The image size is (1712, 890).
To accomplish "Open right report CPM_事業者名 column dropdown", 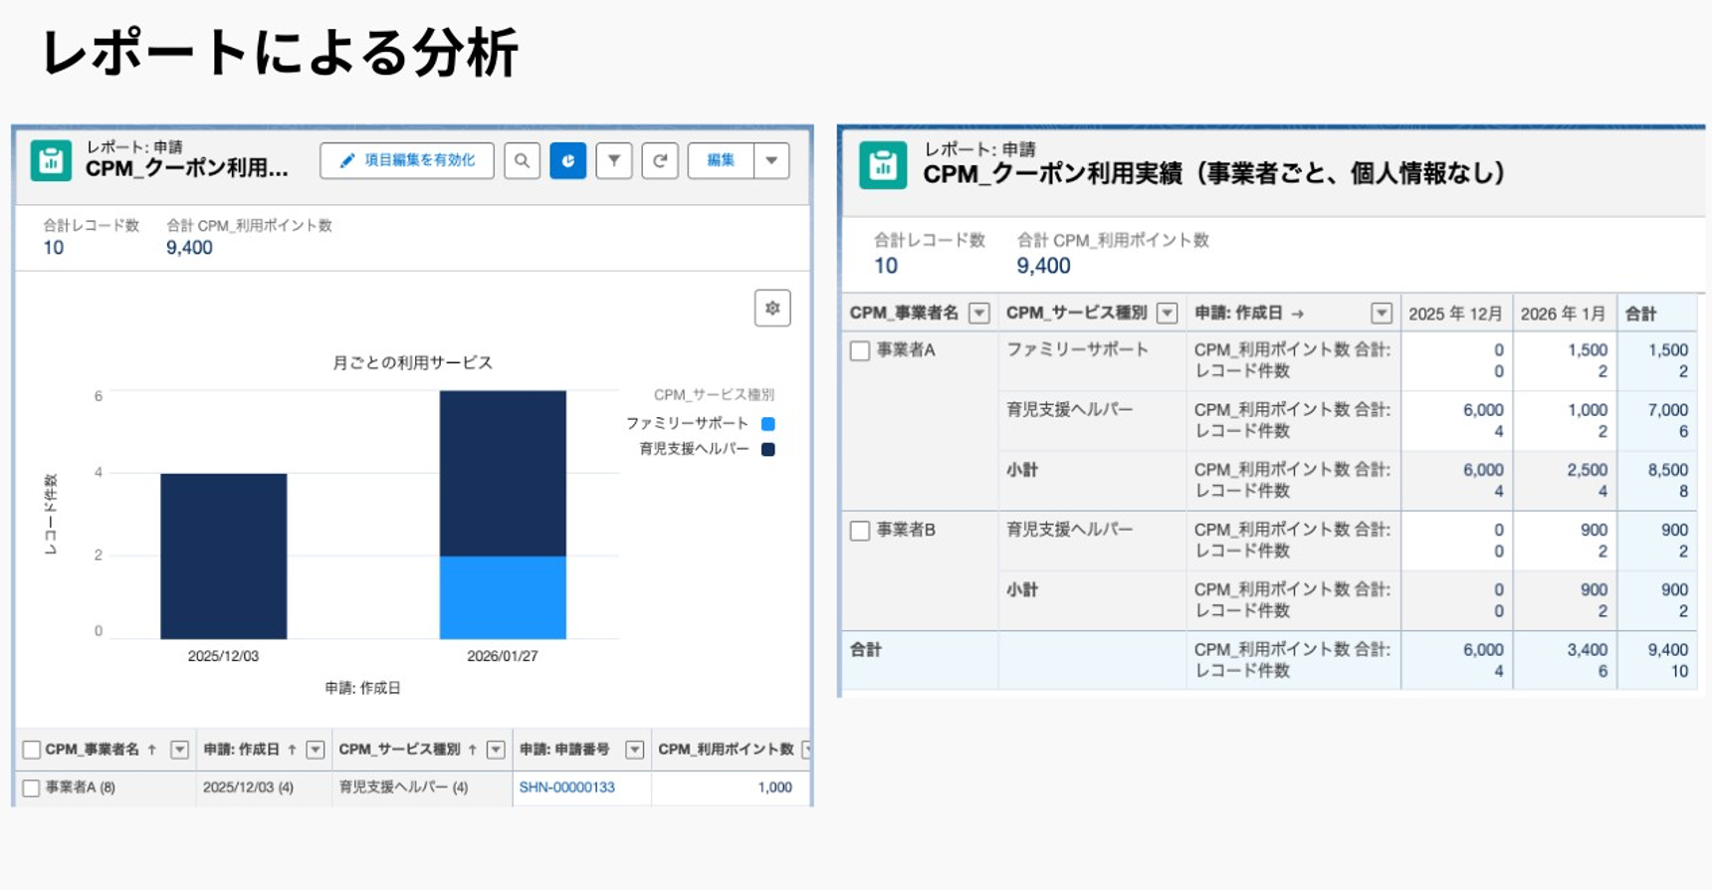I will point(979,314).
